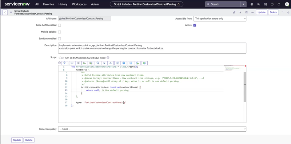
Task: Click the top Update button
Action: point(262,12)
